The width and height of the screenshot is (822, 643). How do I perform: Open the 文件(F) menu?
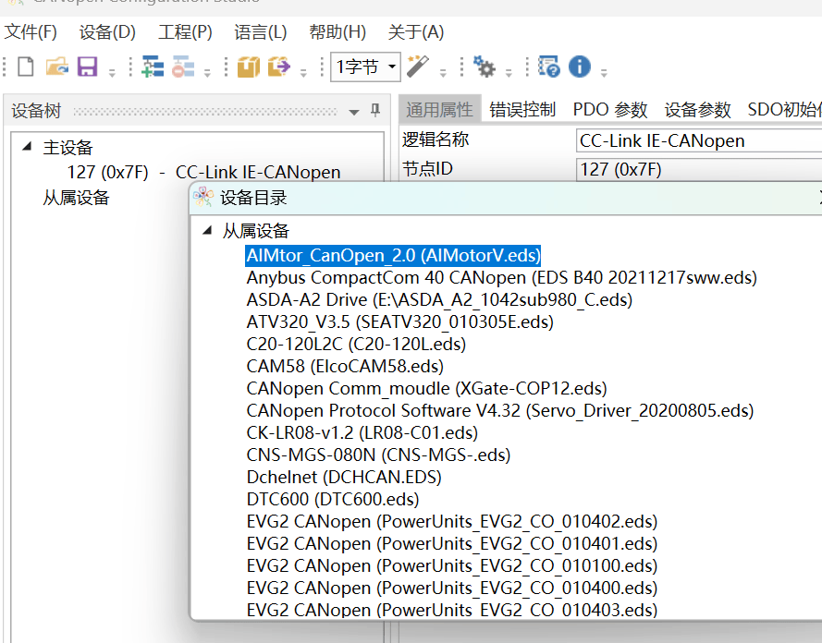click(31, 32)
